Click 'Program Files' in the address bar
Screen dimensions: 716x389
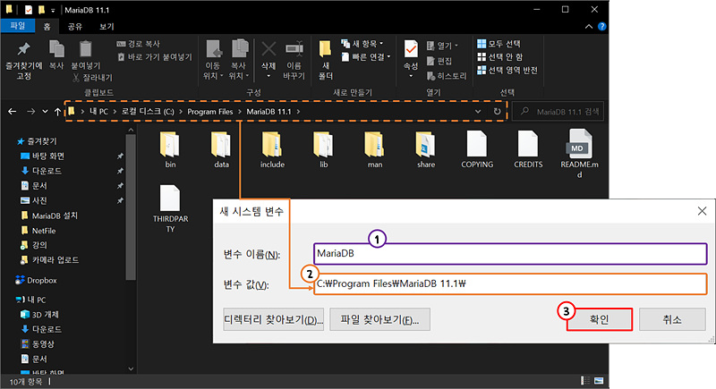(x=210, y=112)
